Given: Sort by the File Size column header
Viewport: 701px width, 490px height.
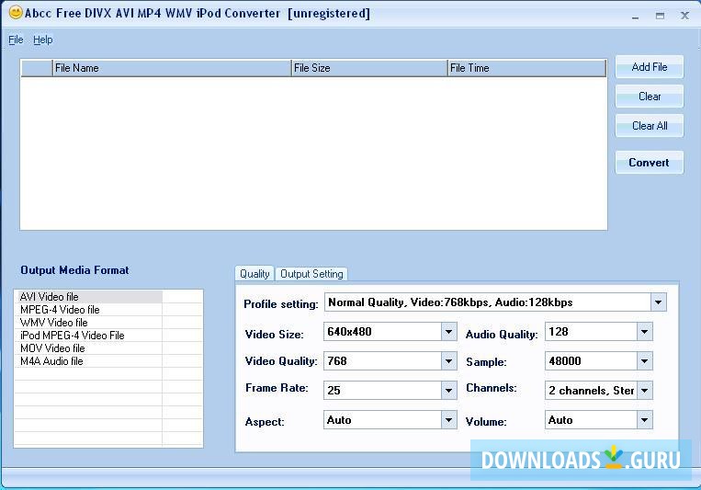Looking at the screenshot, I should click(369, 68).
